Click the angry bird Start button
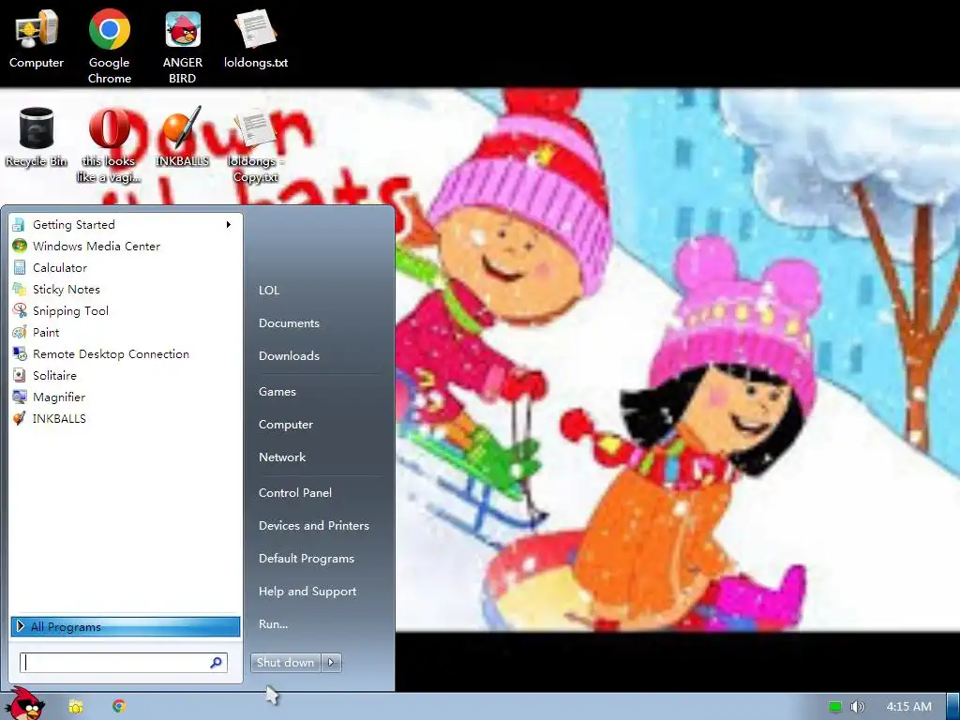Viewport: 960px width, 720px height. (x=24, y=704)
